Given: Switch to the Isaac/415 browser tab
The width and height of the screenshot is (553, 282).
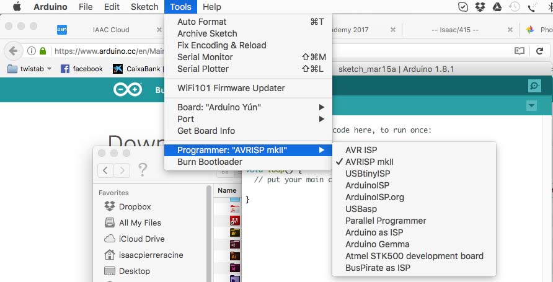Looking at the screenshot, I should point(455,30).
